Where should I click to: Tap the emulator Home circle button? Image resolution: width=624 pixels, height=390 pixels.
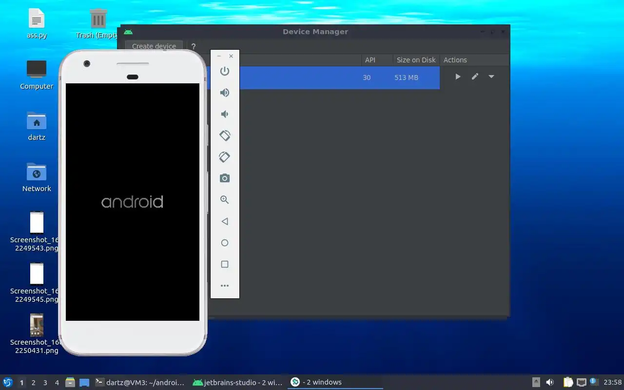225,243
